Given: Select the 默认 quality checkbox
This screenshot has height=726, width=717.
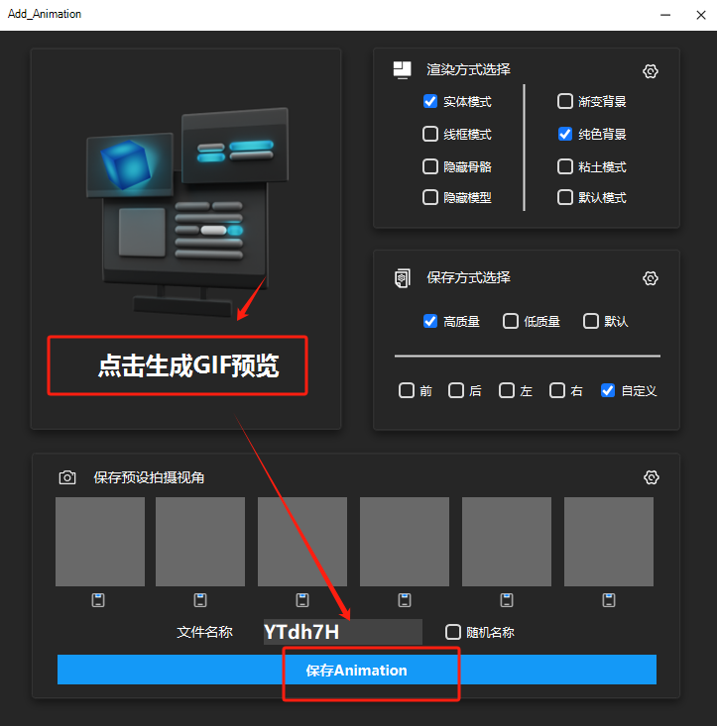Looking at the screenshot, I should [590, 321].
